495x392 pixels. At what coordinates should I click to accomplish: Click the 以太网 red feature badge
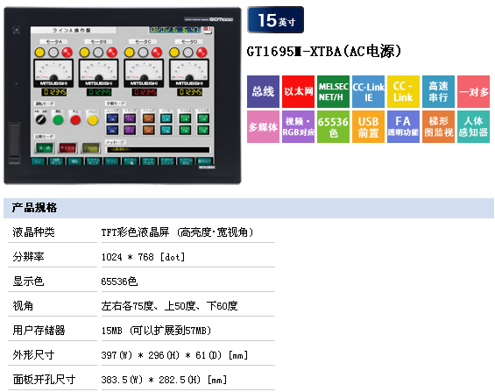tap(298, 91)
